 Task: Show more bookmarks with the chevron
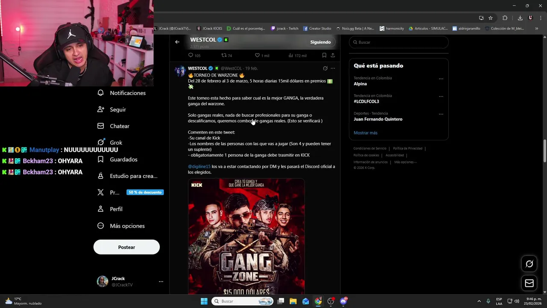pyautogui.click(x=536, y=29)
